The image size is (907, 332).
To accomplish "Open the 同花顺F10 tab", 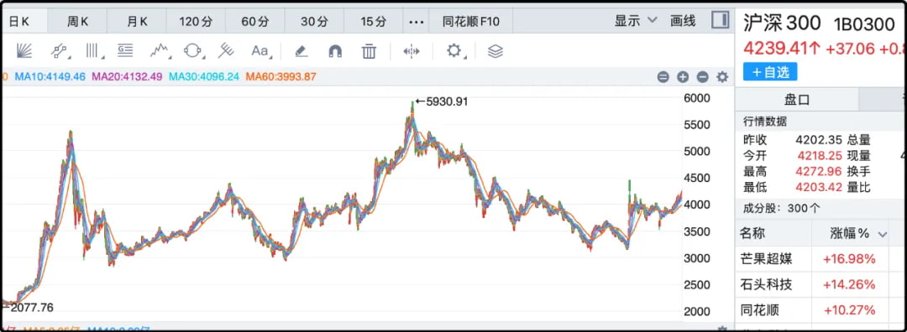I will [x=470, y=21].
